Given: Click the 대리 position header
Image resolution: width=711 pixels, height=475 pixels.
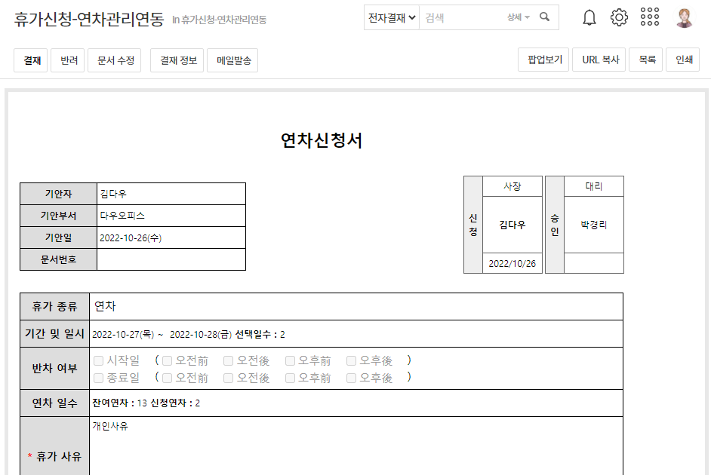Looking at the screenshot, I should pos(593,186).
